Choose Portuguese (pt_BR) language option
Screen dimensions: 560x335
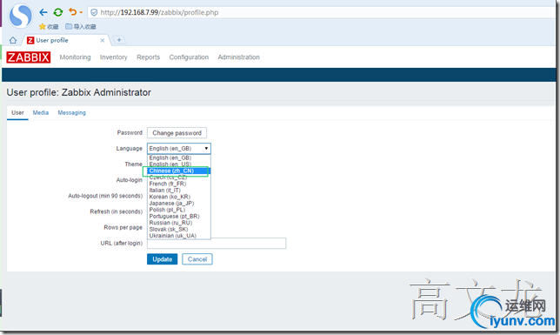click(x=178, y=217)
